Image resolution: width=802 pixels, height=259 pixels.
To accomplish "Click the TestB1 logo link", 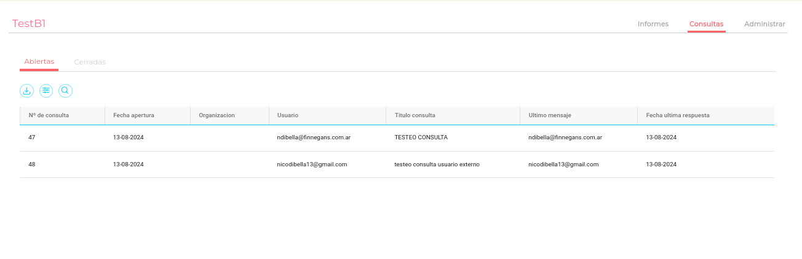I will 29,23.
